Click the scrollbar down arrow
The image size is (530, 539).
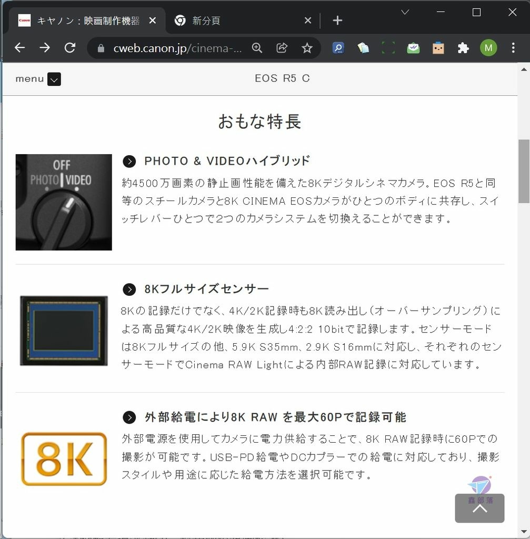(524, 532)
